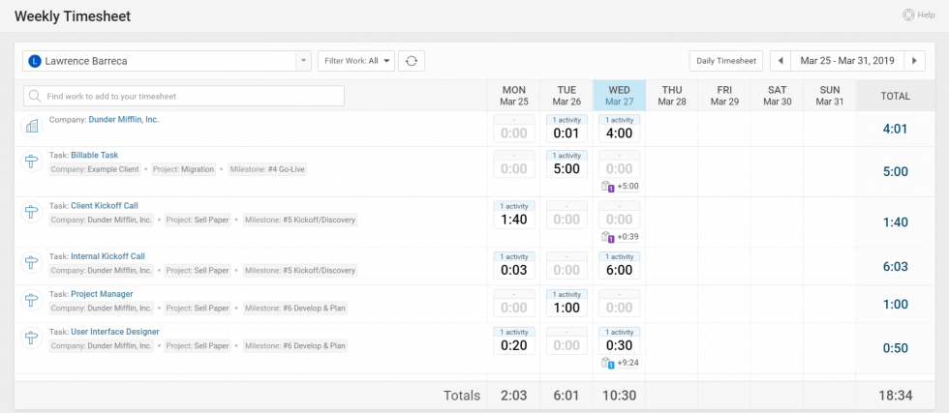
Task: Click Project Manager Wednesday empty 0:00 entry
Action: pyautogui.click(x=619, y=308)
